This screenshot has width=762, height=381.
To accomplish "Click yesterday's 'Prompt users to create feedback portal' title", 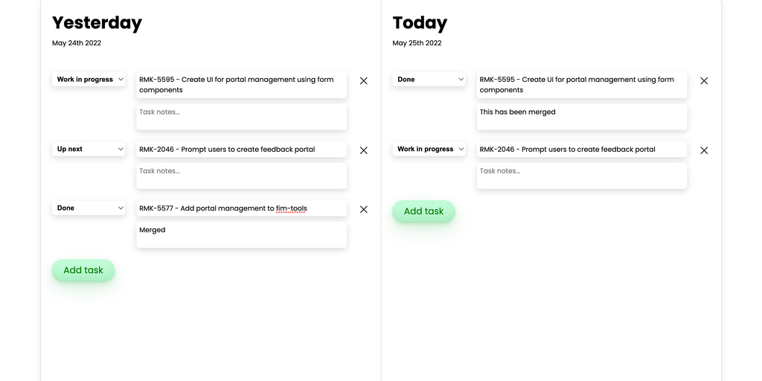I will pyautogui.click(x=241, y=150).
